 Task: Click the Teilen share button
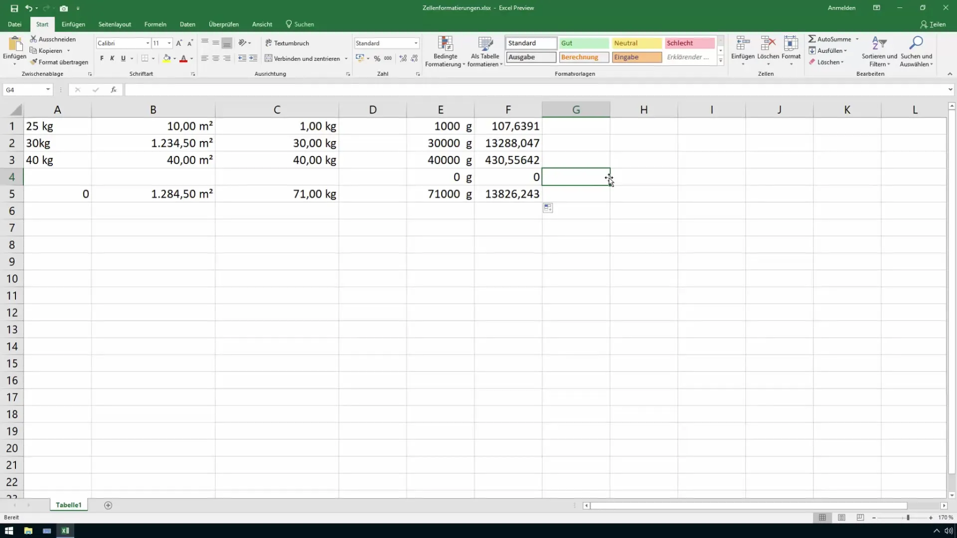[933, 24]
